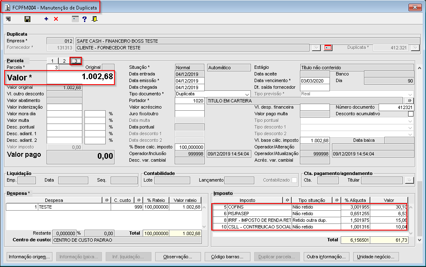Open help with blue question mark icon

click(x=84, y=19)
